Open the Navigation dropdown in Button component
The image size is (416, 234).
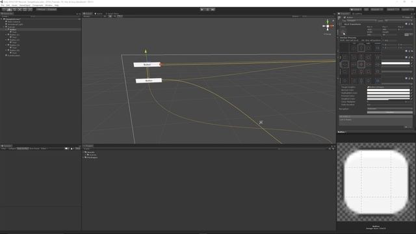[x=390, y=109]
